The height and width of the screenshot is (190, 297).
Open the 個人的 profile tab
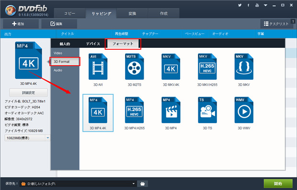coord(65,44)
